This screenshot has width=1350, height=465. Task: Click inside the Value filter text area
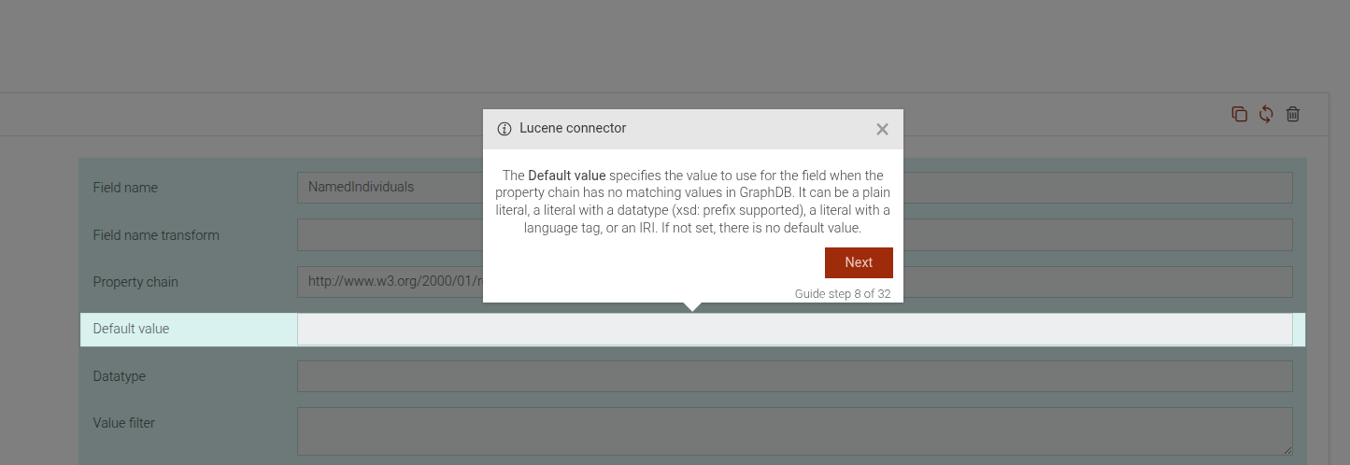(794, 430)
